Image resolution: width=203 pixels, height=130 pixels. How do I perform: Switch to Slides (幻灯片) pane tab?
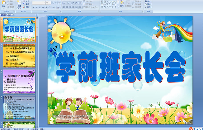3,15
